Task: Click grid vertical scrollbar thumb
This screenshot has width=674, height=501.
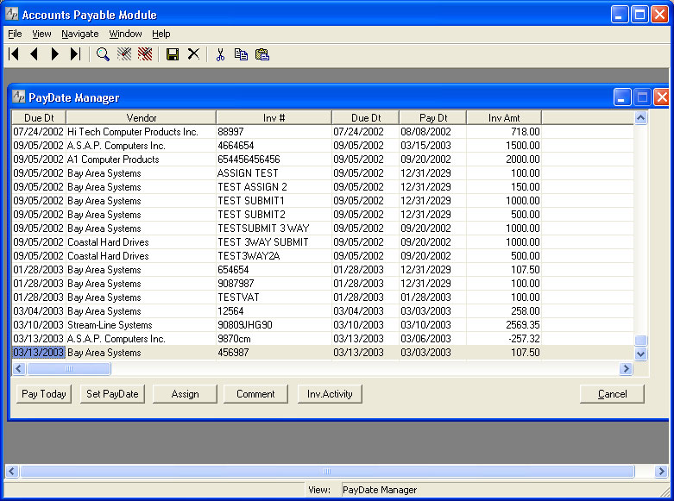Action: (640, 341)
